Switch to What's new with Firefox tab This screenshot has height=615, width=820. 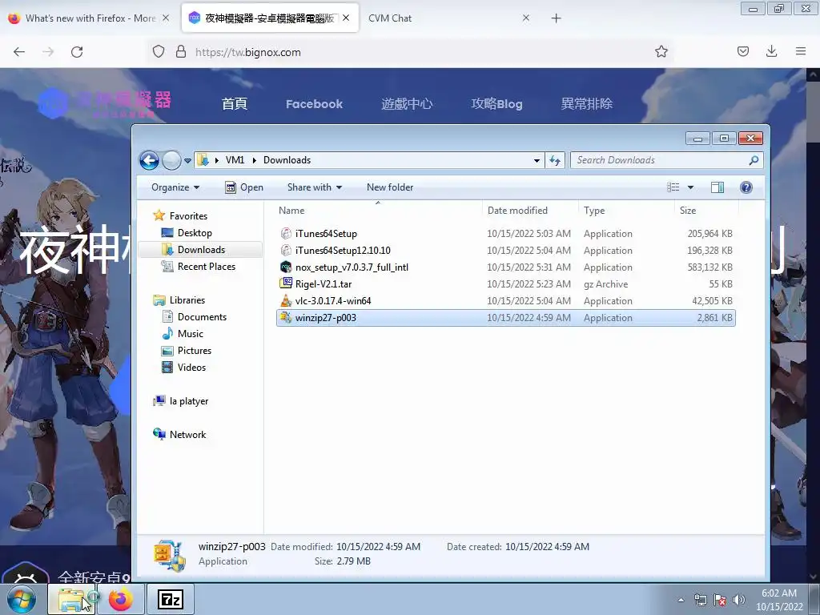[90, 18]
